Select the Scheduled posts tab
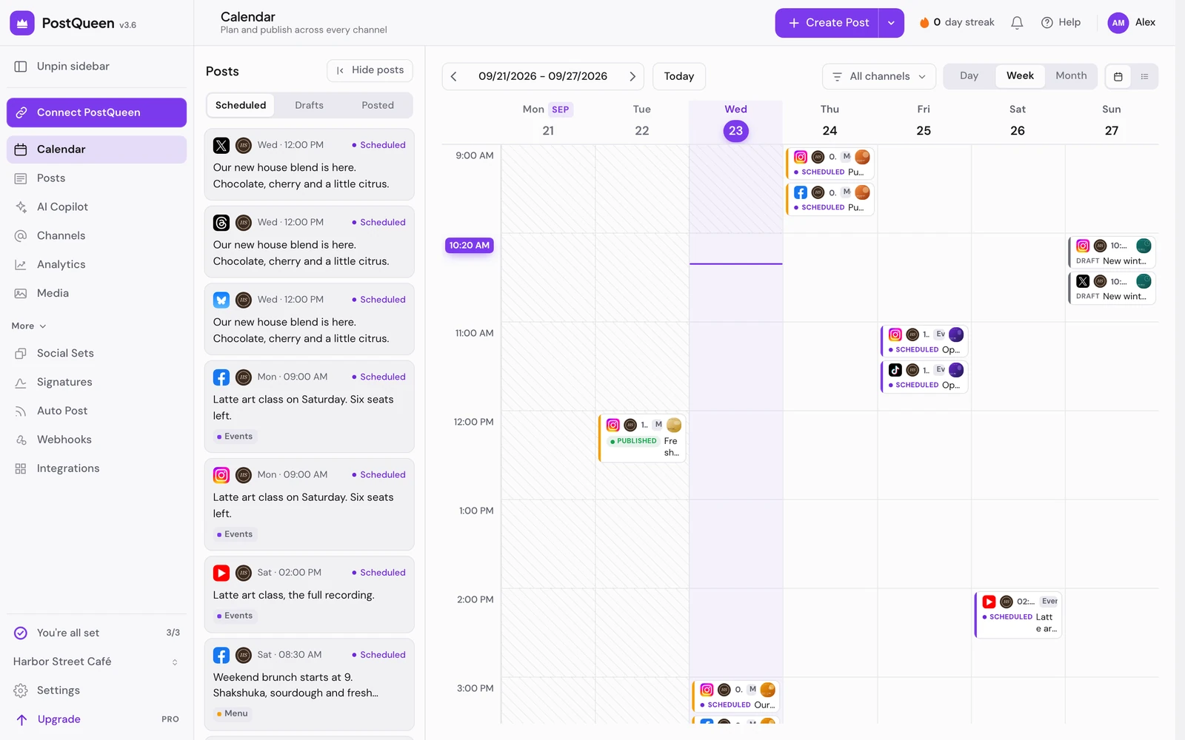Screen dimensions: 1185x740 [x=241, y=105]
